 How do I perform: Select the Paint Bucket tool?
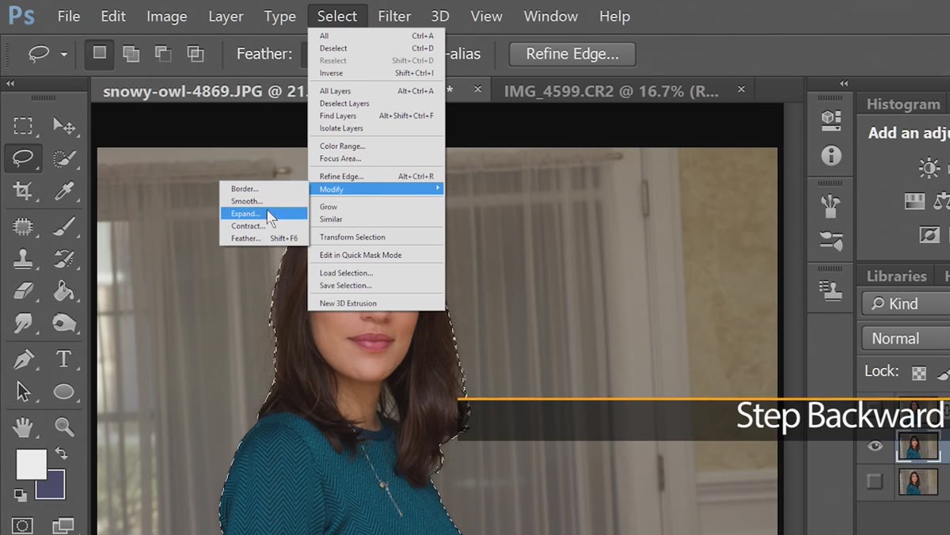[x=64, y=291]
